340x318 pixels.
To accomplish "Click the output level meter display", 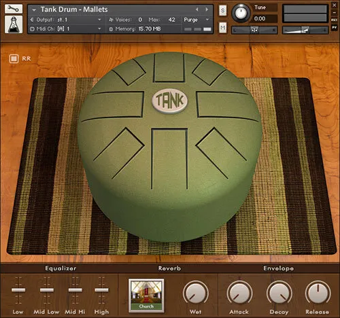I will [x=305, y=14].
